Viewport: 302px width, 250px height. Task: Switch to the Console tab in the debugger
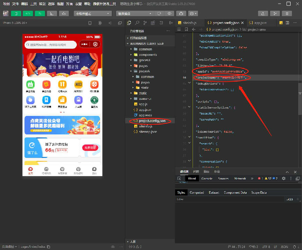[207, 178]
